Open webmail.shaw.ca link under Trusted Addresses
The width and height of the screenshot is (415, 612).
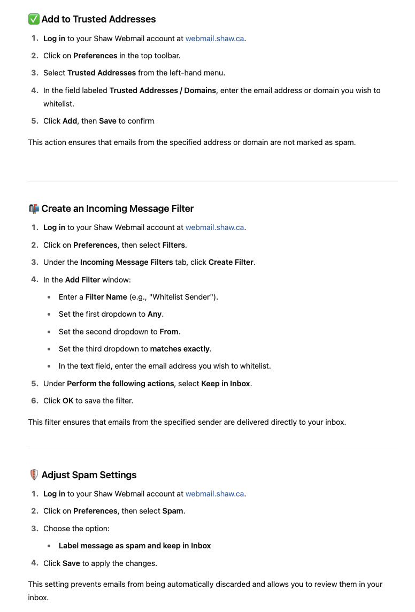(x=214, y=39)
